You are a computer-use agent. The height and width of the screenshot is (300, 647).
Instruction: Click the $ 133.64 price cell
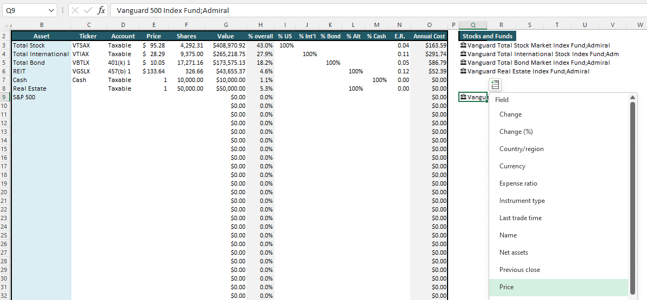click(154, 71)
